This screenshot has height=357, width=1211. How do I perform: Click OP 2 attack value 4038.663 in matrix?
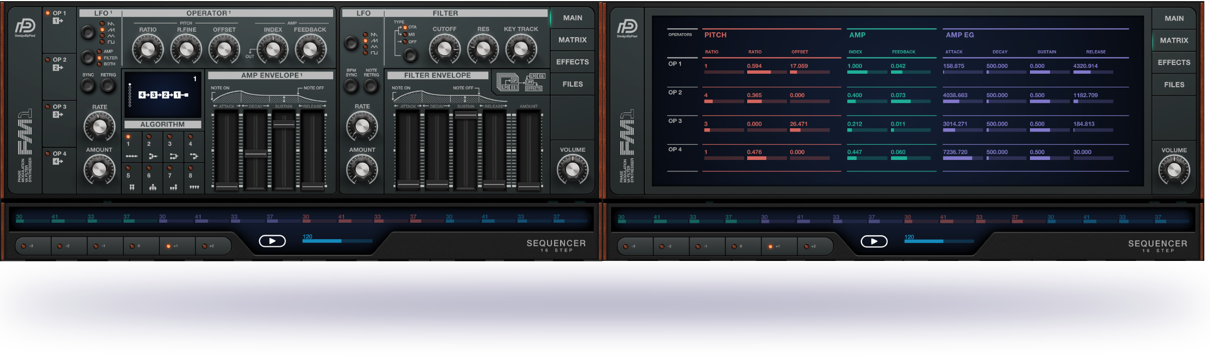point(955,96)
